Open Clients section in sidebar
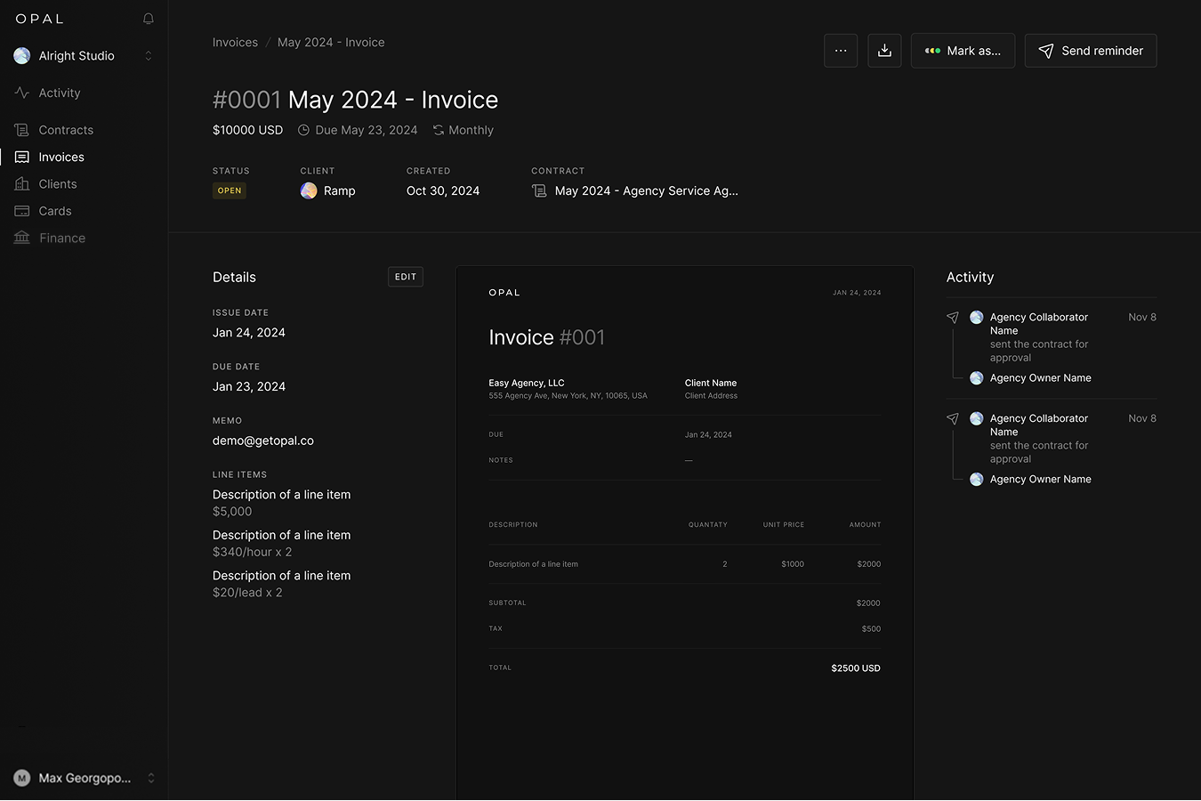The height and width of the screenshot is (801, 1201). click(58, 184)
